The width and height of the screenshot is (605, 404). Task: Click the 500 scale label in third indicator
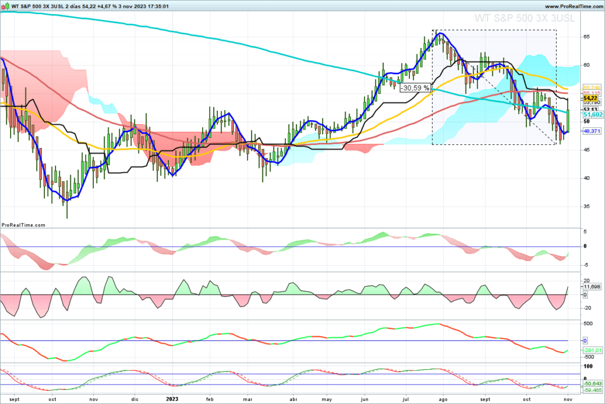coord(588,324)
